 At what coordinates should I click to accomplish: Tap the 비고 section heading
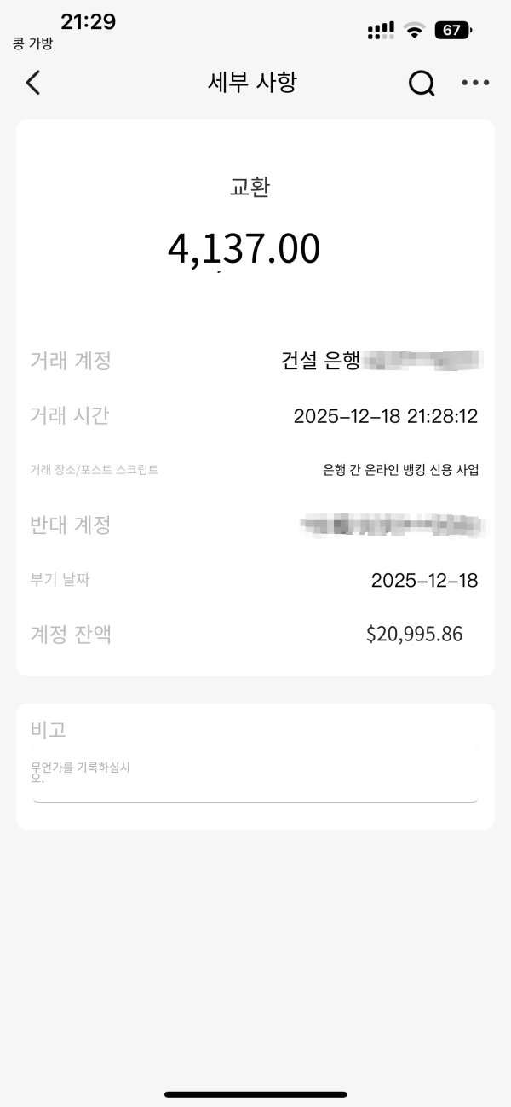pyautogui.click(x=49, y=729)
